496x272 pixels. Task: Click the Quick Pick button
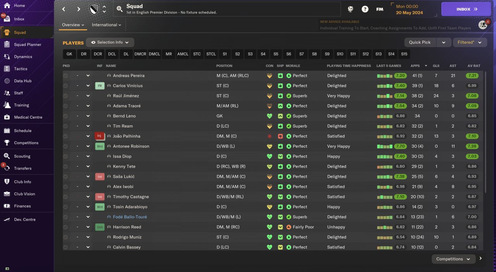(x=420, y=42)
